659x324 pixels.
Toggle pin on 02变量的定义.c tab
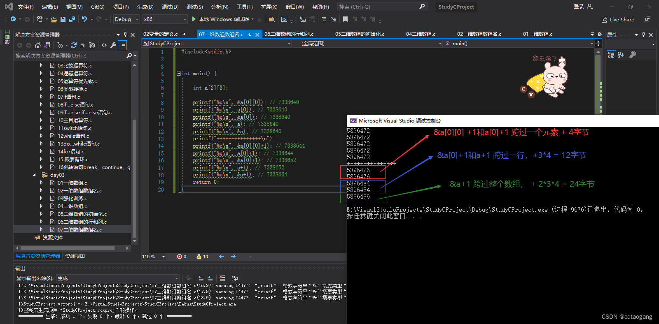click(184, 34)
